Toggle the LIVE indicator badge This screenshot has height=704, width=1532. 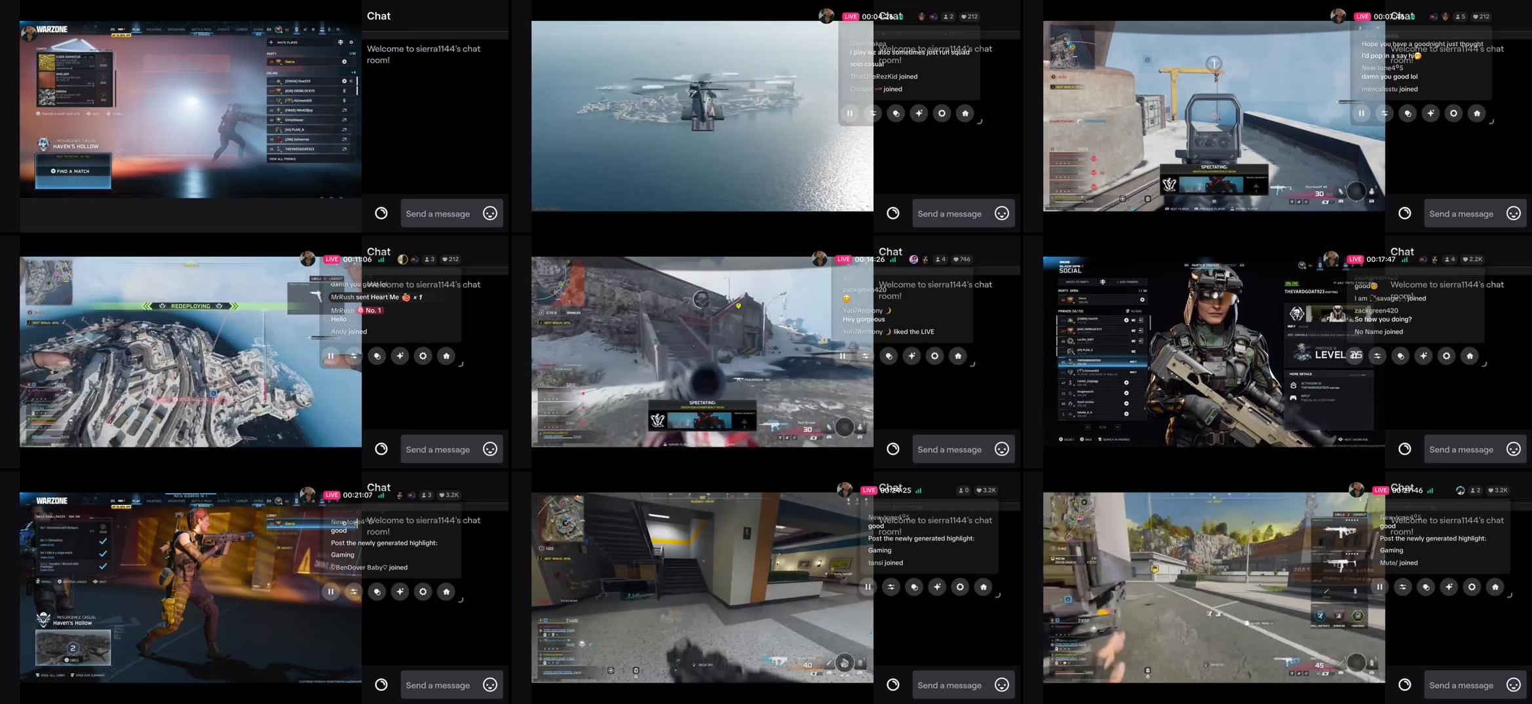pos(332,259)
